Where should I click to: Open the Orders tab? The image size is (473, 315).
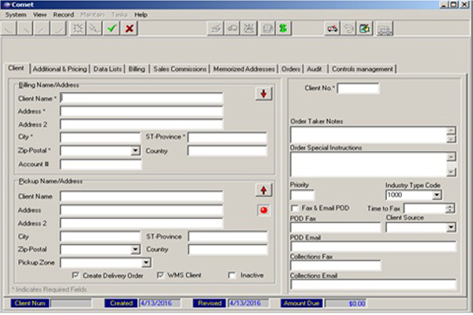click(x=291, y=69)
